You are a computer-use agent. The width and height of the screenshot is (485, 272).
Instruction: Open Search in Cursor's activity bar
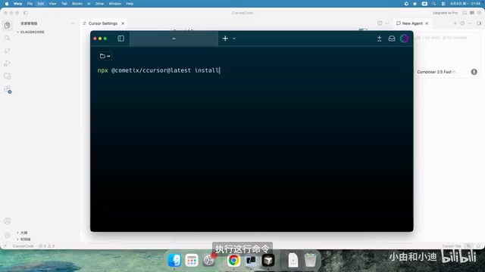point(7,38)
